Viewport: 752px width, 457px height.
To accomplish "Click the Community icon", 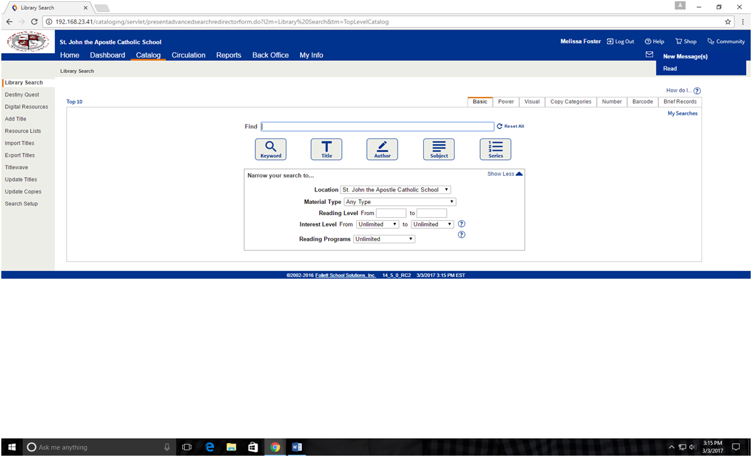I will point(709,41).
